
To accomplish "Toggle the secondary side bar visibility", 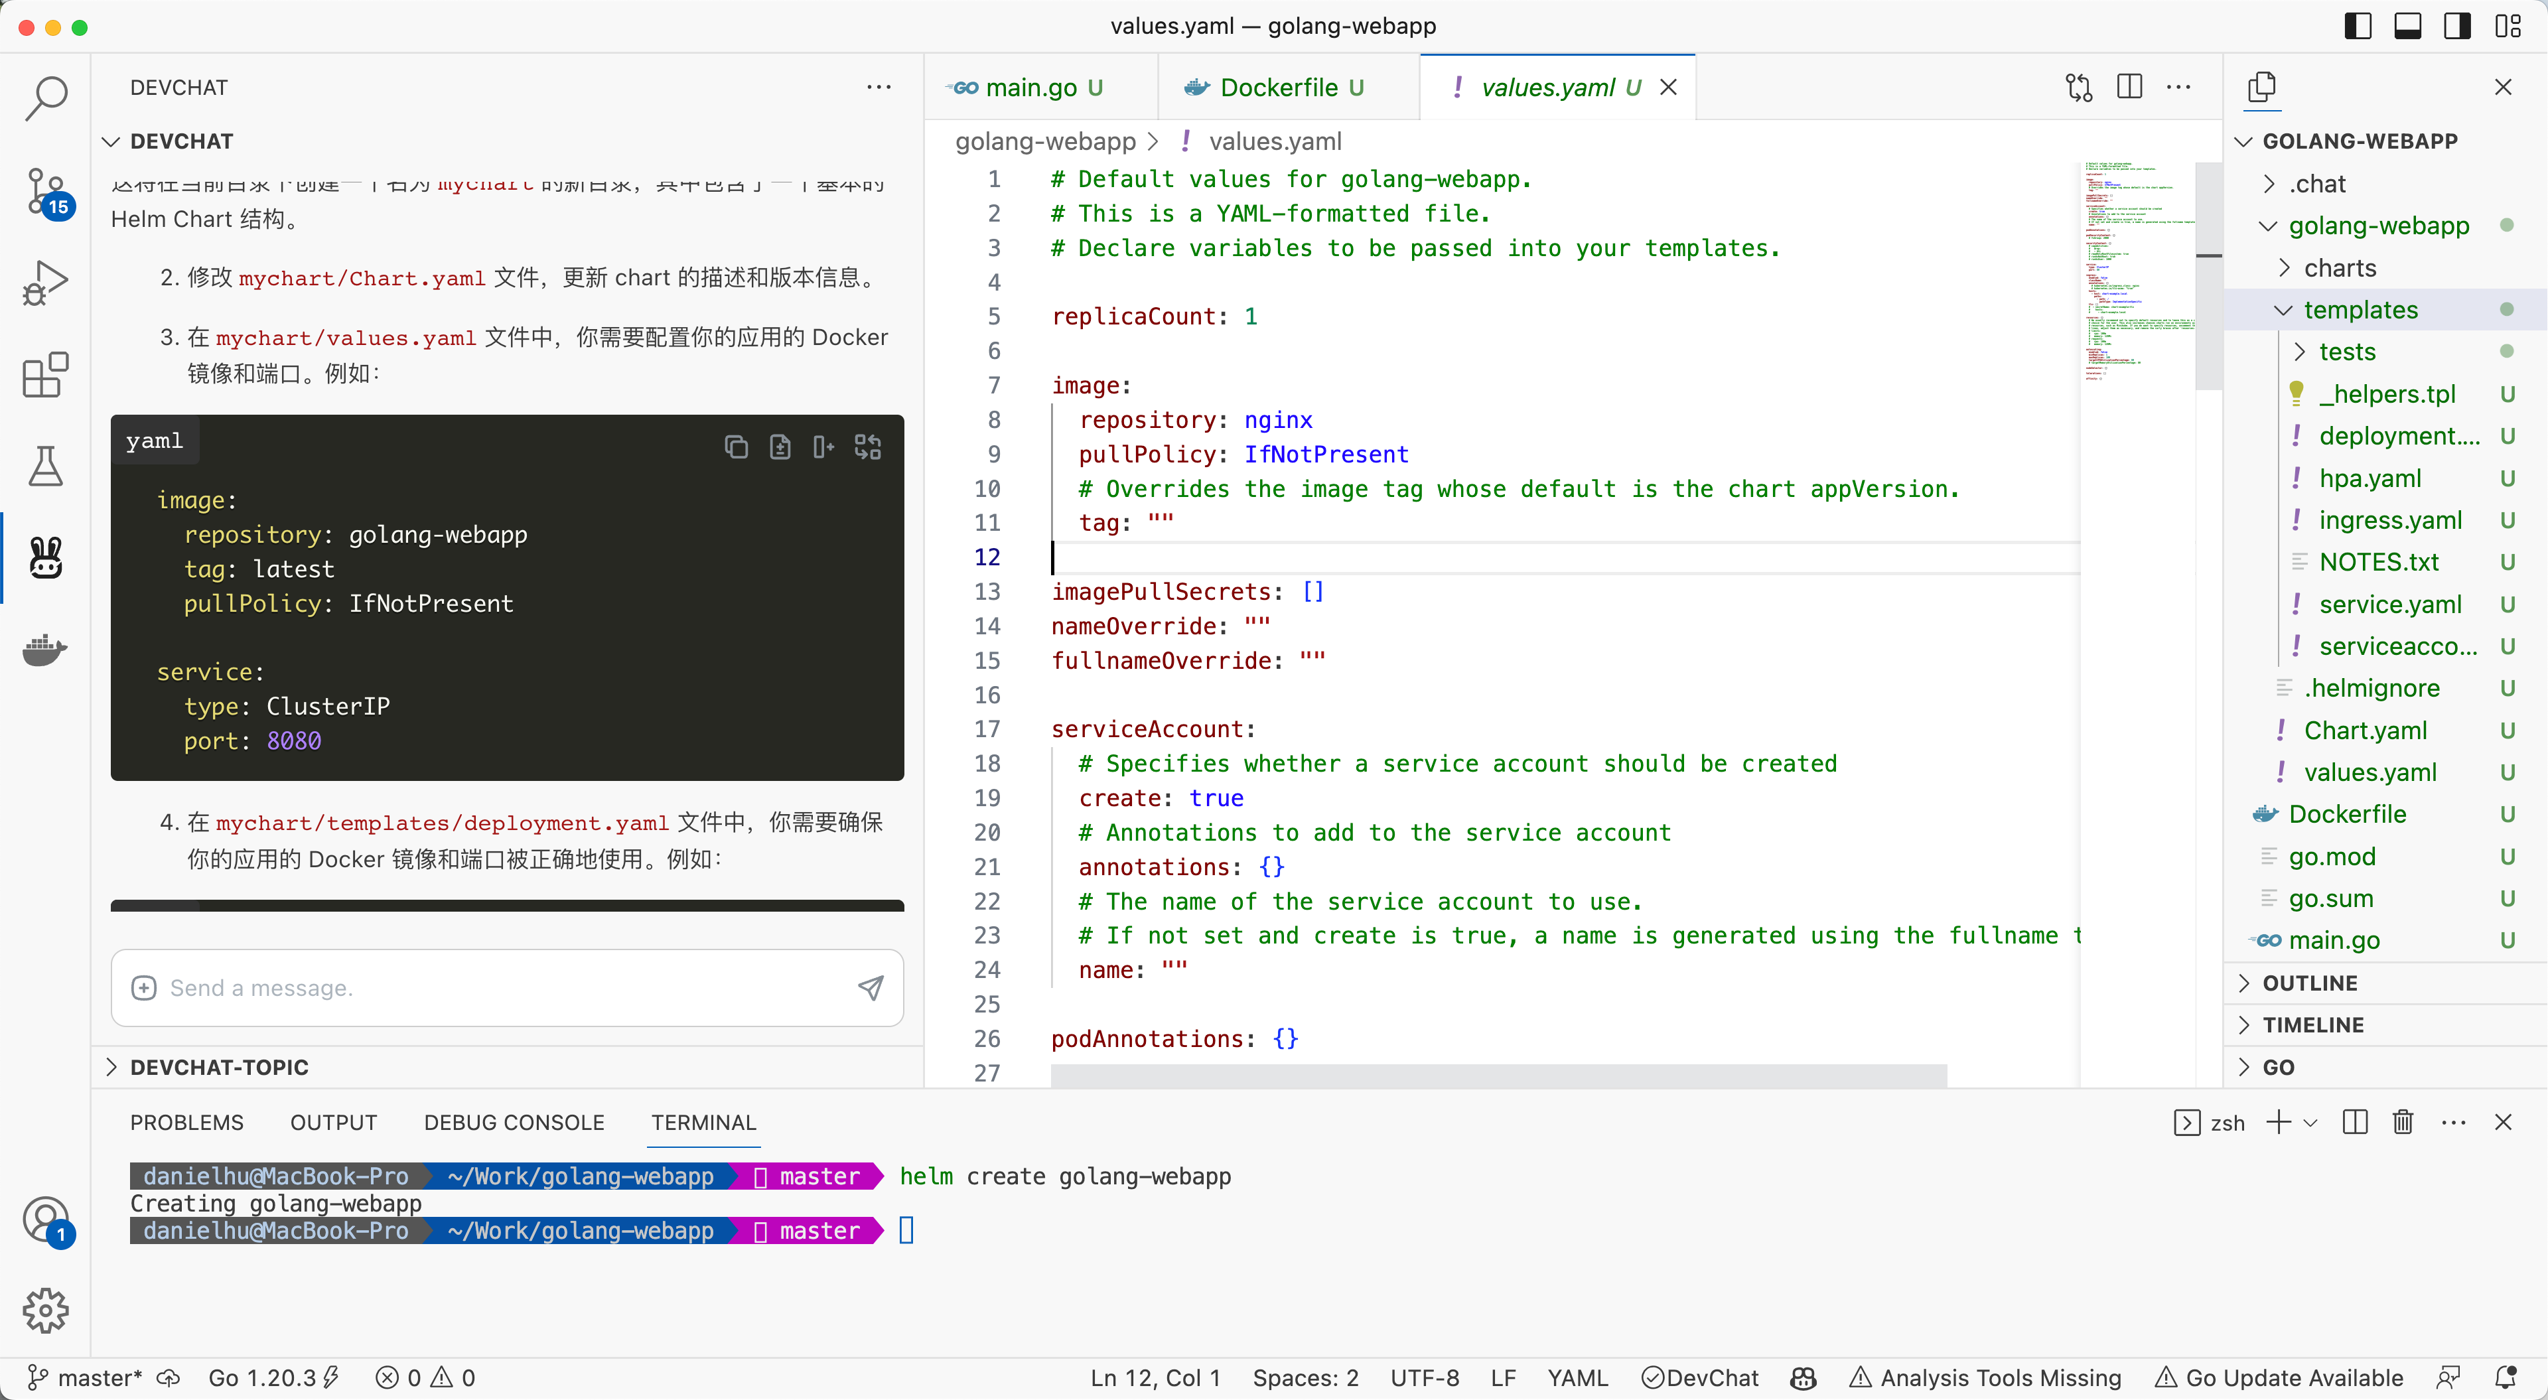I will [2457, 26].
